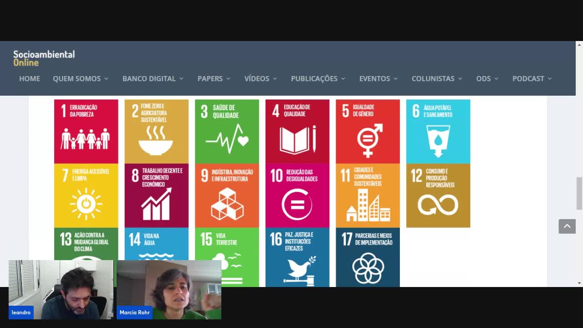
Task: Select SDG 11 Cidades e Comunidades Sustentáveis tile
Action: pyautogui.click(x=368, y=195)
